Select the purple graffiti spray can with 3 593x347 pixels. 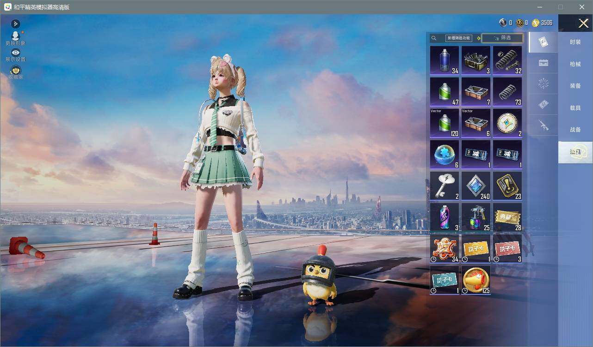445,217
